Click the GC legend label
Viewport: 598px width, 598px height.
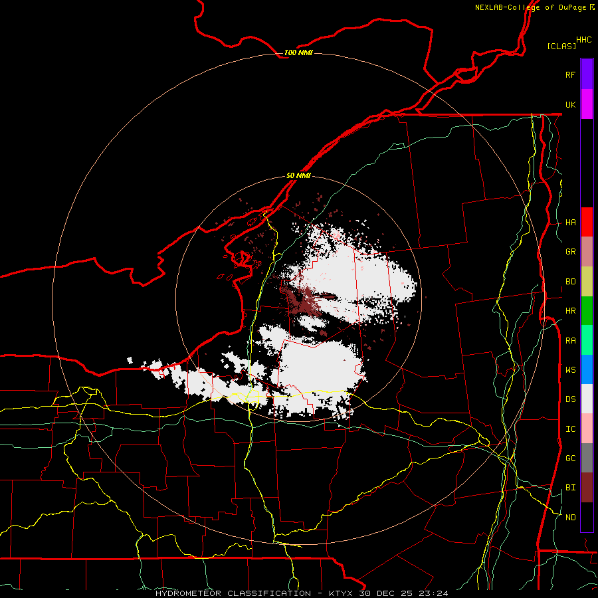pos(570,458)
